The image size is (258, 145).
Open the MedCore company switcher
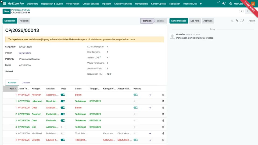point(238,3)
